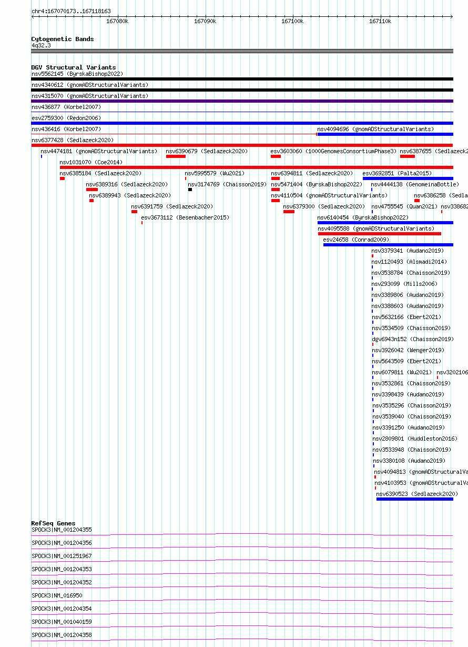Click dgv6943n152 (Chaisson2019) label
Viewport: 468px width, 647px height.
[413, 339]
